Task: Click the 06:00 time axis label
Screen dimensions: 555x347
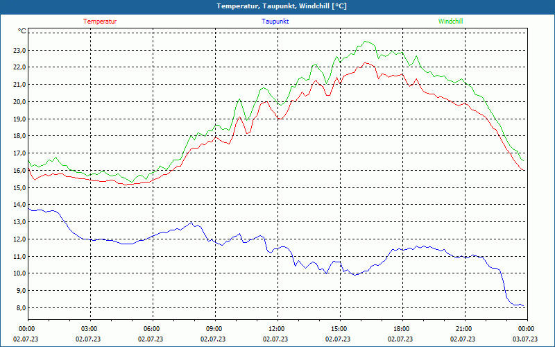Action: click(x=153, y=329)
